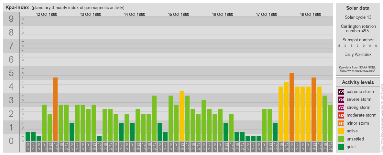Click the G5 extreme storm legend icon
The image size is (383, 155).
341,92
